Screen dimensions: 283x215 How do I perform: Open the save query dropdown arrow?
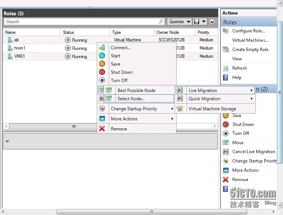204,22
